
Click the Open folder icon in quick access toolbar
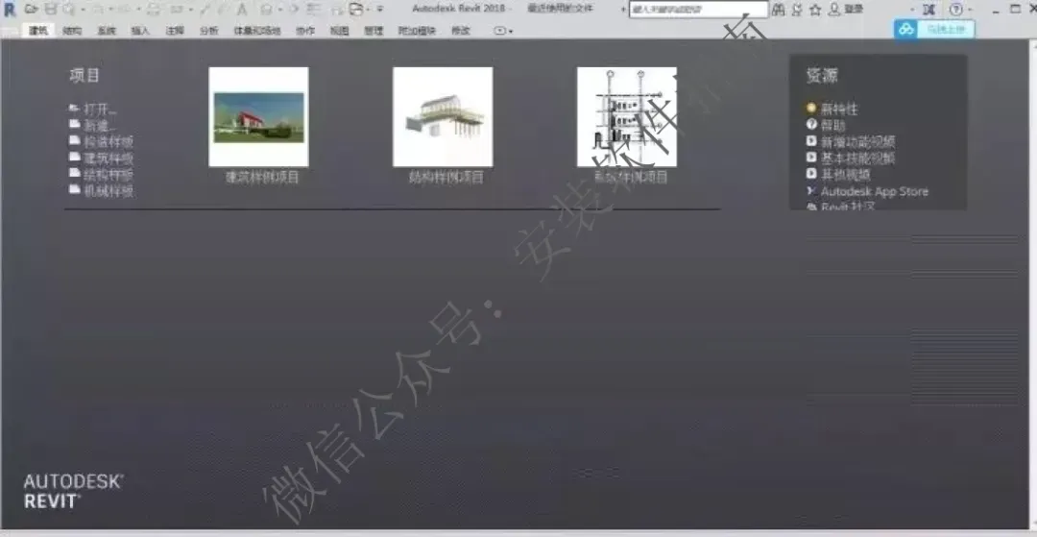point(31,10)
